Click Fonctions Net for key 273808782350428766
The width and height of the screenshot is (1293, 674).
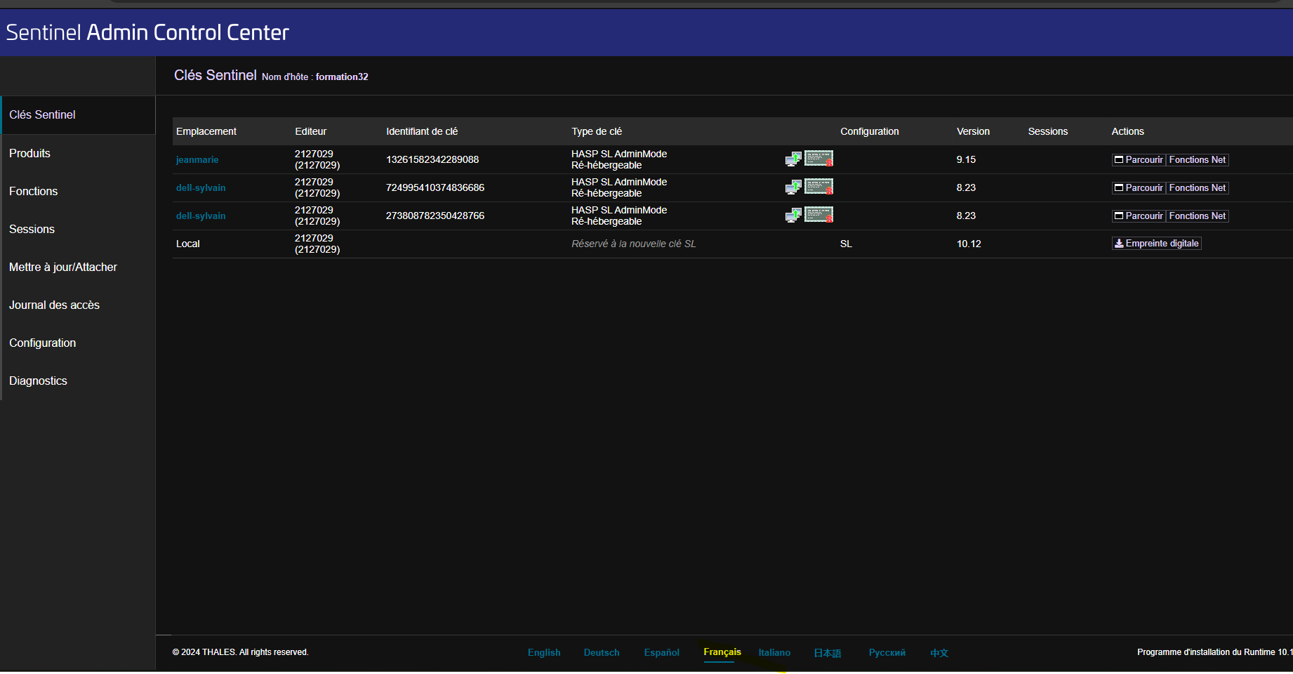(1197, 216)
